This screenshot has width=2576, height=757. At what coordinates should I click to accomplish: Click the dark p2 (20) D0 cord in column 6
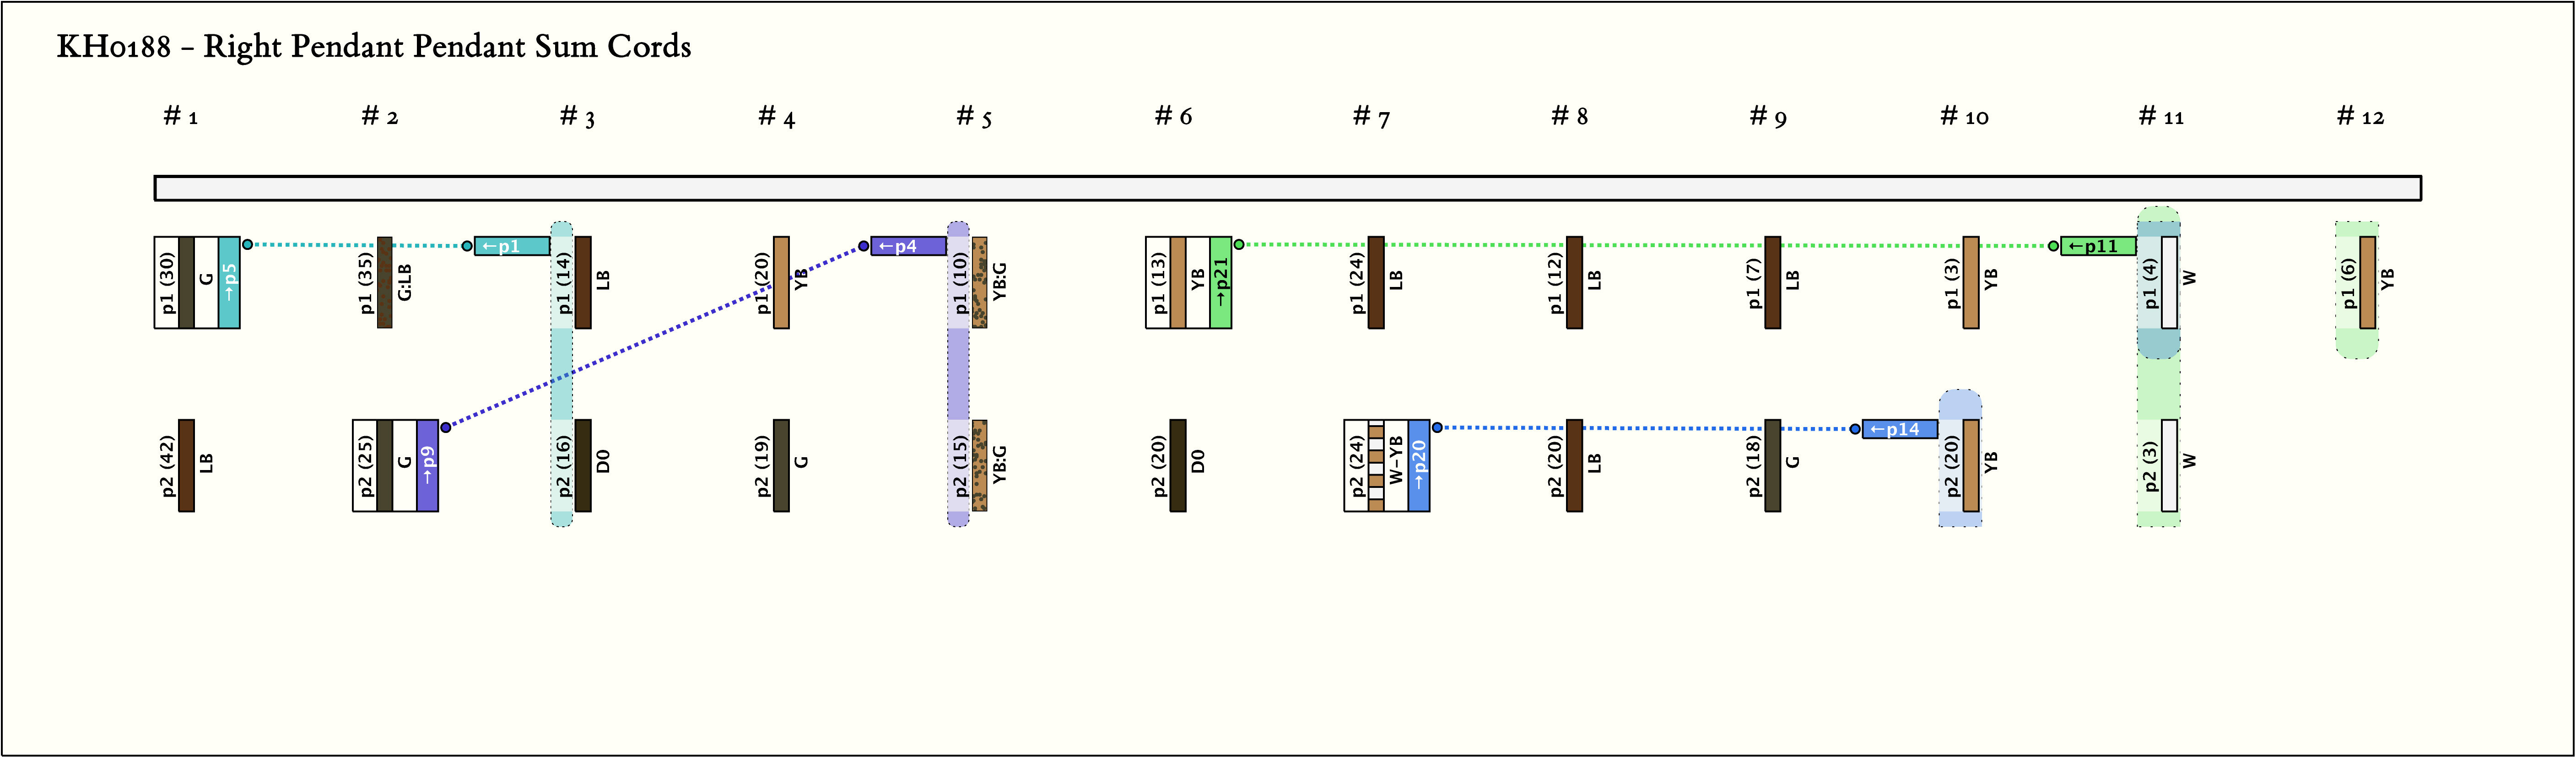1178,465
